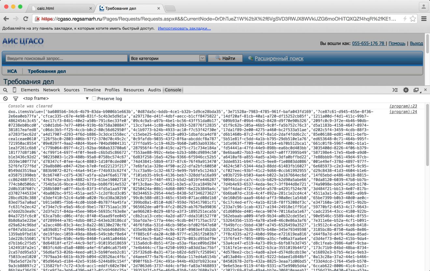430x271 pixels.
Task: Switch to the Elements tab
Action: pos(30,90)
